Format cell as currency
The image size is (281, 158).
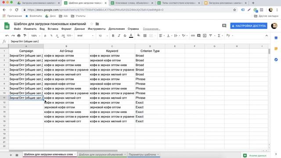tap(45, 36)
